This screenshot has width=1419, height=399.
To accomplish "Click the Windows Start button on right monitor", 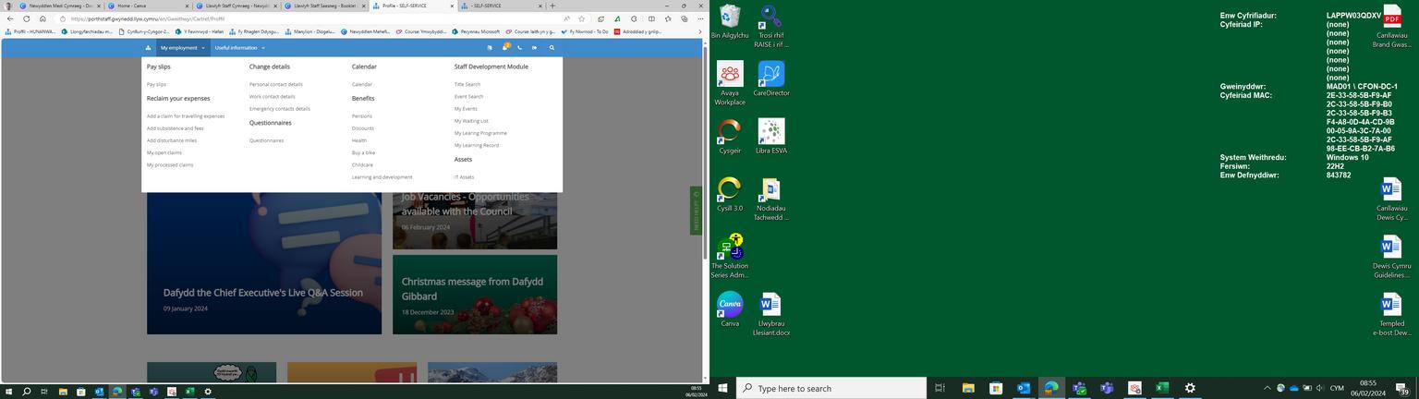I will tap(722, 388).
